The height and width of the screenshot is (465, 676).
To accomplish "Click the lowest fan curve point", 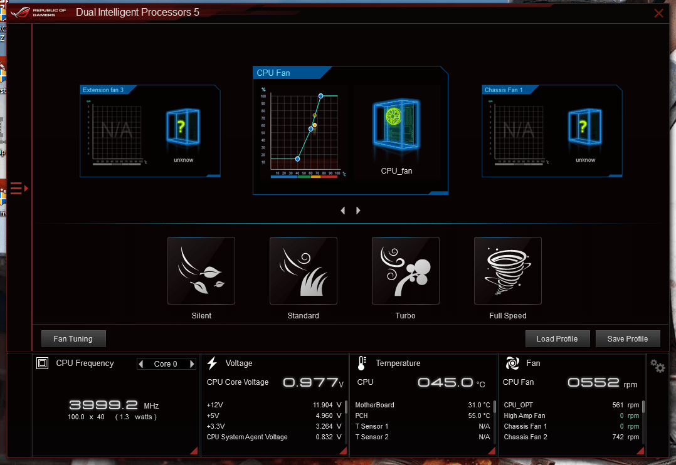I will (x=297, y=159).
